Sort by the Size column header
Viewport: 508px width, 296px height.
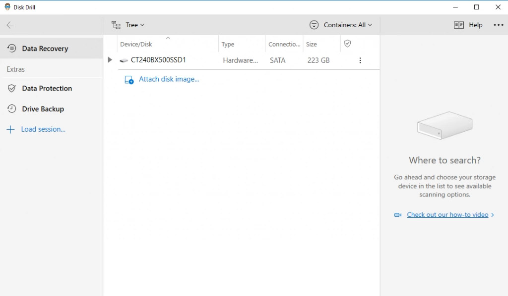pos(312,44)
